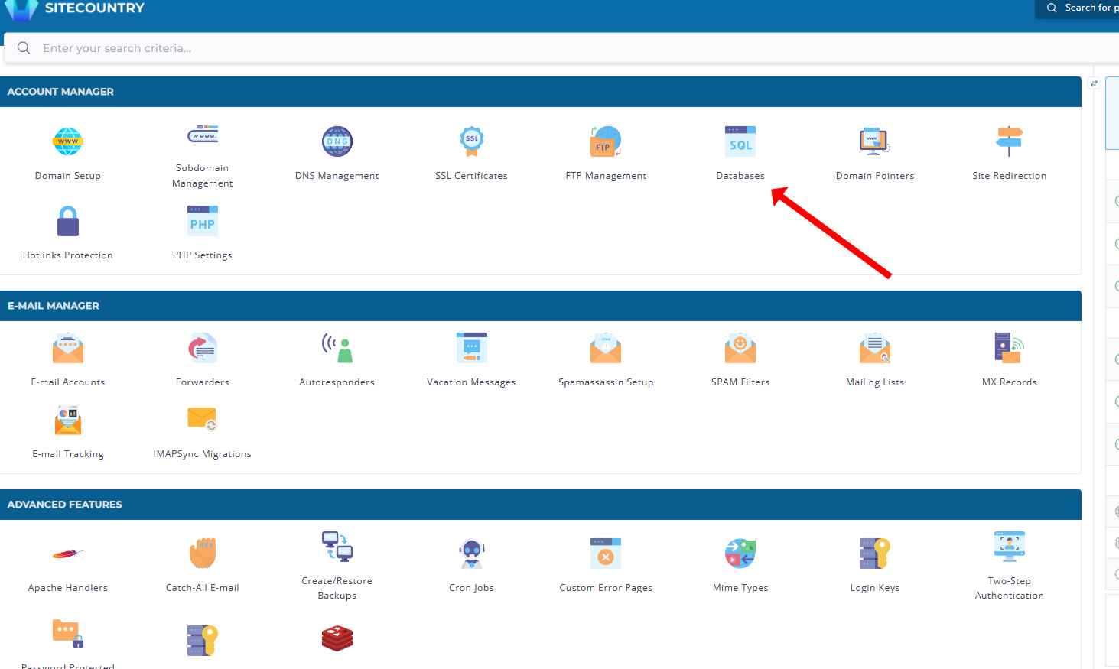Open Spamassassin Setup
Screen dimensions: 1119x669
pyautogui.click(x=606, y=360)
